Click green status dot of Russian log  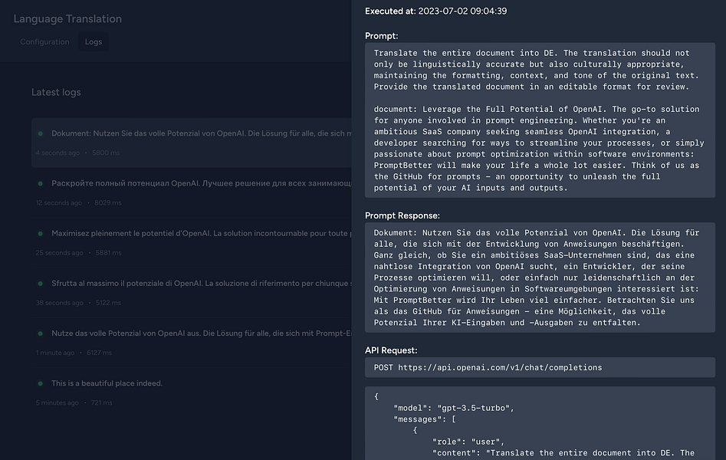click(41, 183)
